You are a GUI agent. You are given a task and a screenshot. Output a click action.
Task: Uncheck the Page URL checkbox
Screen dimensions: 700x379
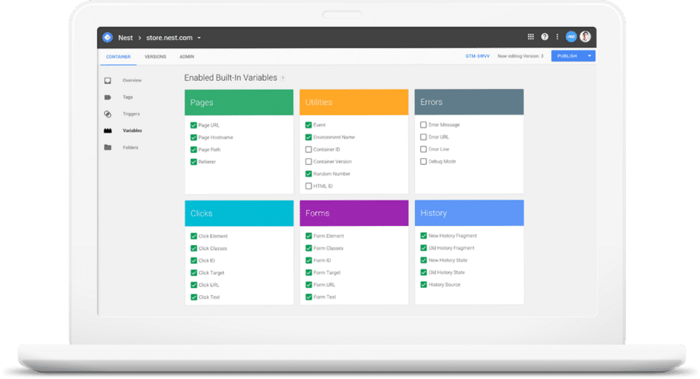click(x=194, y=125)
